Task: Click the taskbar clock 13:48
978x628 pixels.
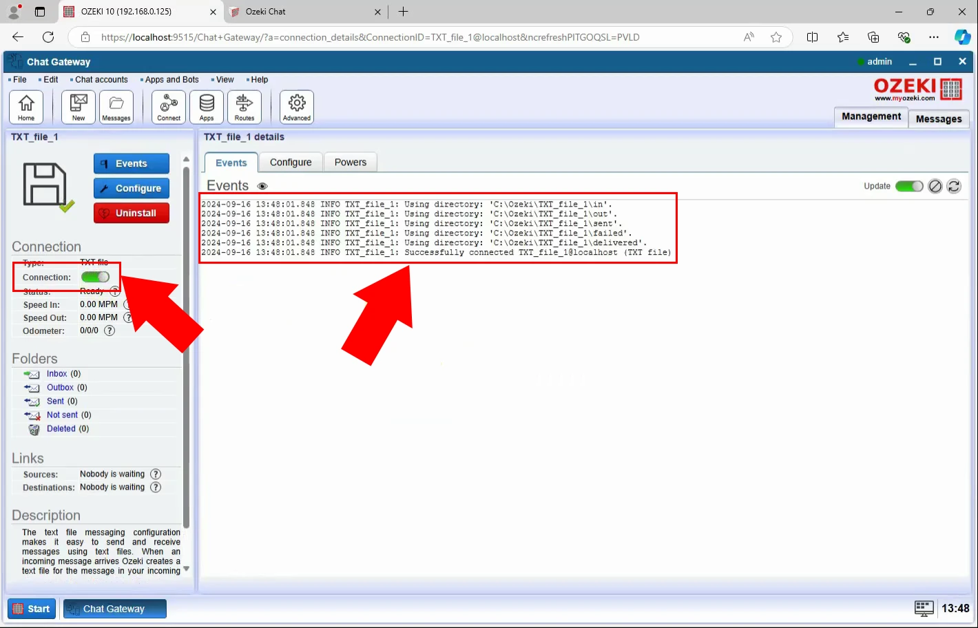Action: pyautogui.click(x=955, y=609)
